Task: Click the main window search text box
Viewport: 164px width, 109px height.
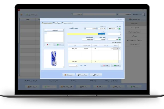Action: point(99,14)
